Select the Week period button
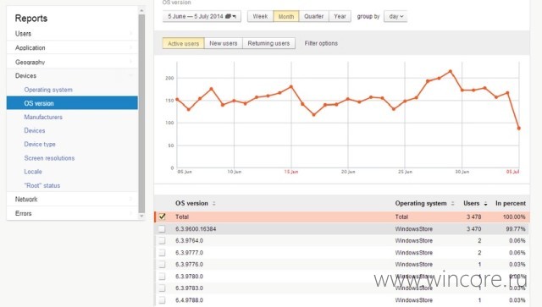Viewport: 542px width, 307px height. [x=260, y=16]
